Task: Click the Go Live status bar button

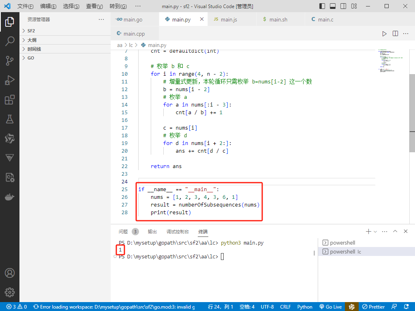Action: tap(331, 307)
